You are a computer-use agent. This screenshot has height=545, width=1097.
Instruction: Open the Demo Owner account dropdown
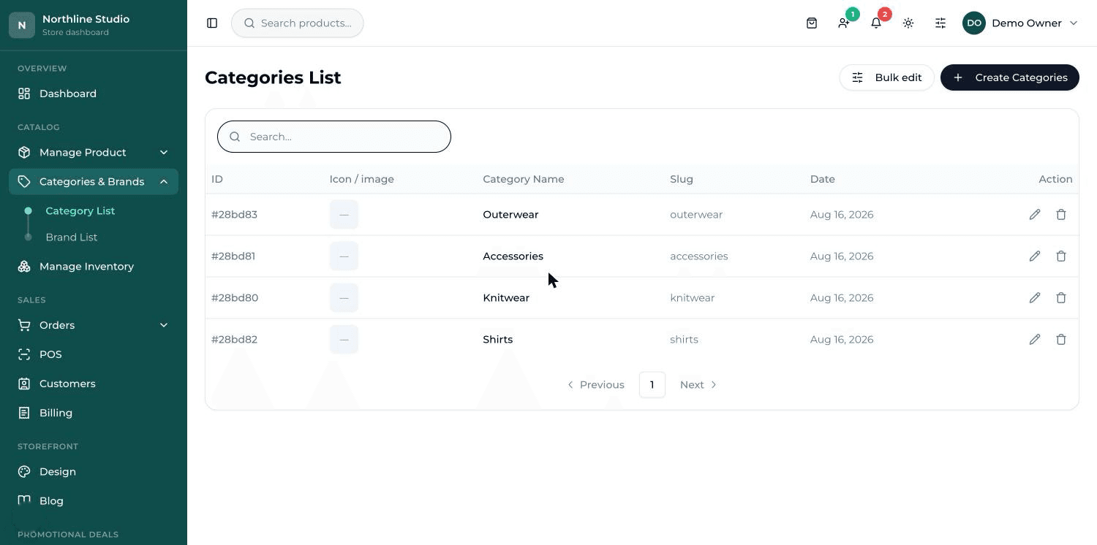[x=1021, y=23]
